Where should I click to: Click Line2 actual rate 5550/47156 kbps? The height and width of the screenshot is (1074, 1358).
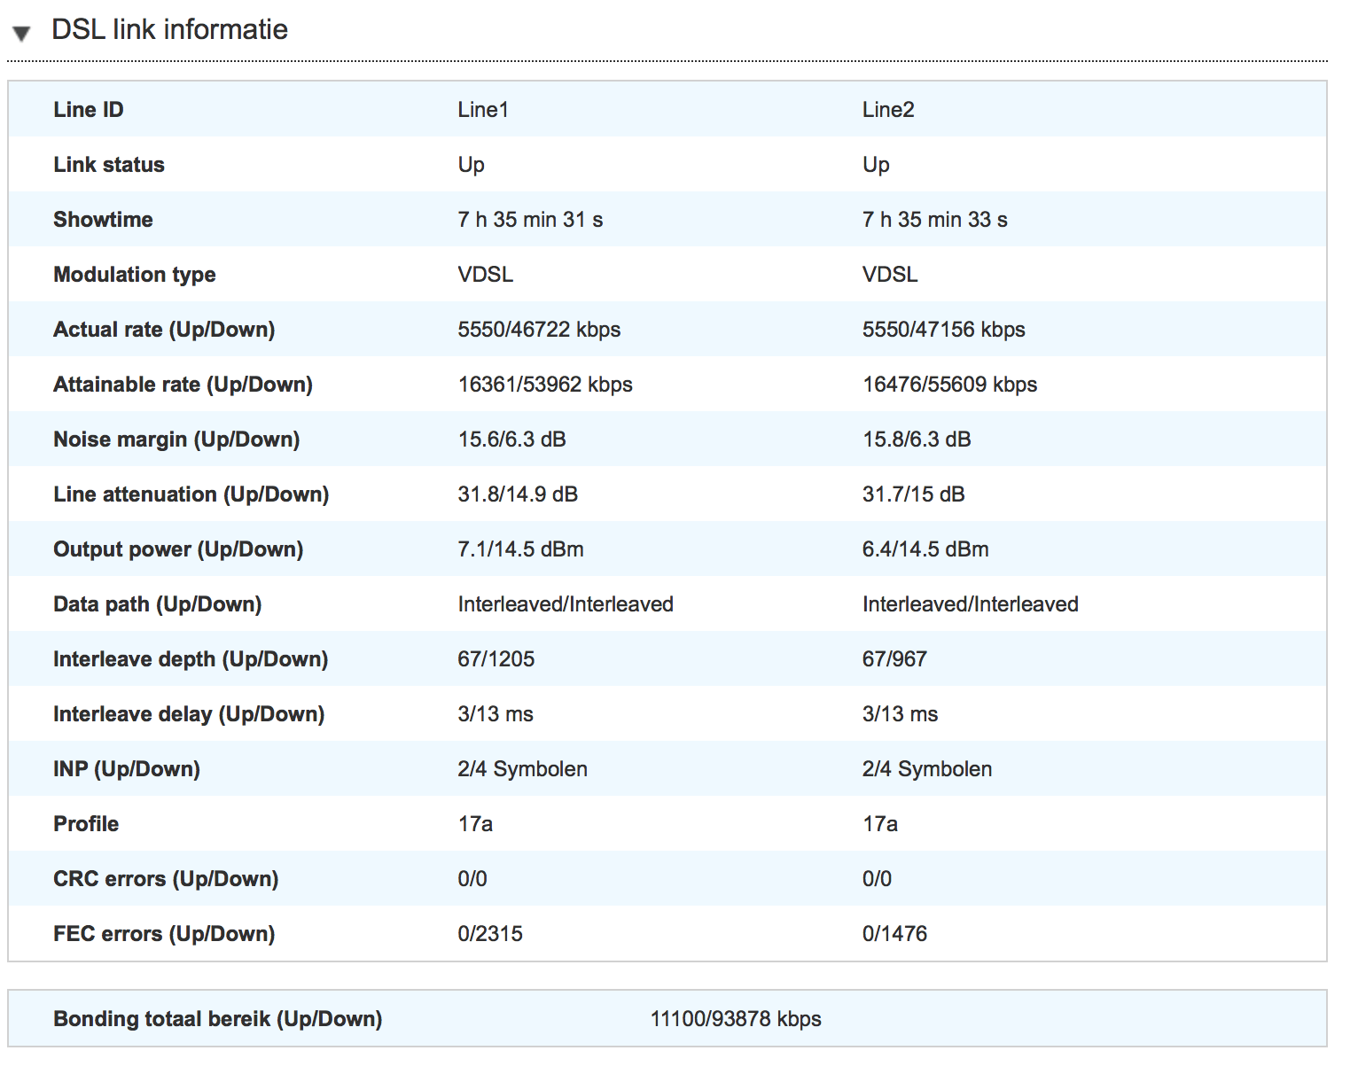944,330
